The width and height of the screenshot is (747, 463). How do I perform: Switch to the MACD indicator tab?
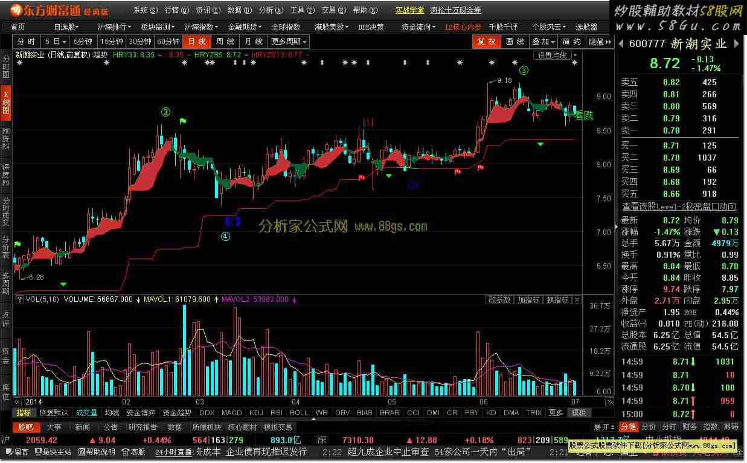(x=231, y=413)
